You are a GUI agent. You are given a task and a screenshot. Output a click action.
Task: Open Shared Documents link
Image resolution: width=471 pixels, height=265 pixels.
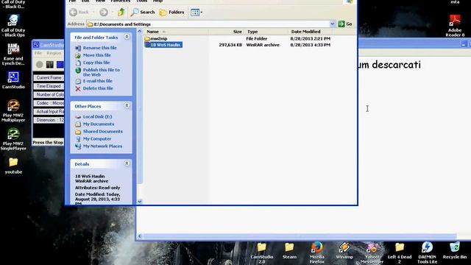(x=103, y=131)
